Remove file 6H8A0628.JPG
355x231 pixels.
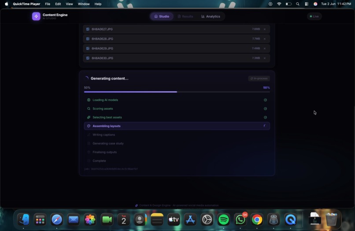coord(264,39)
